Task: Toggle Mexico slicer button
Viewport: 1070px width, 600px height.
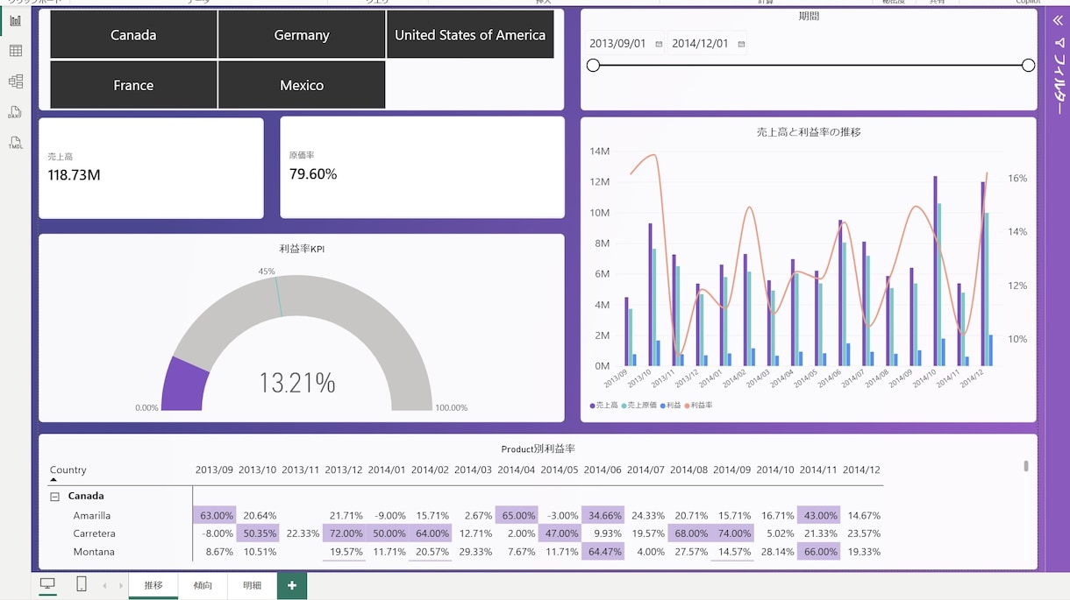Action: pos(302,85)
